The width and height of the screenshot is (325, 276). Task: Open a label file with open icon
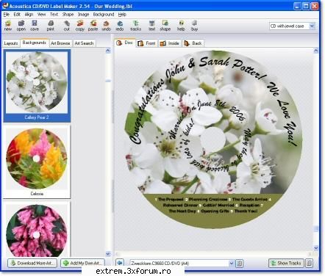(x=21, y=26)
